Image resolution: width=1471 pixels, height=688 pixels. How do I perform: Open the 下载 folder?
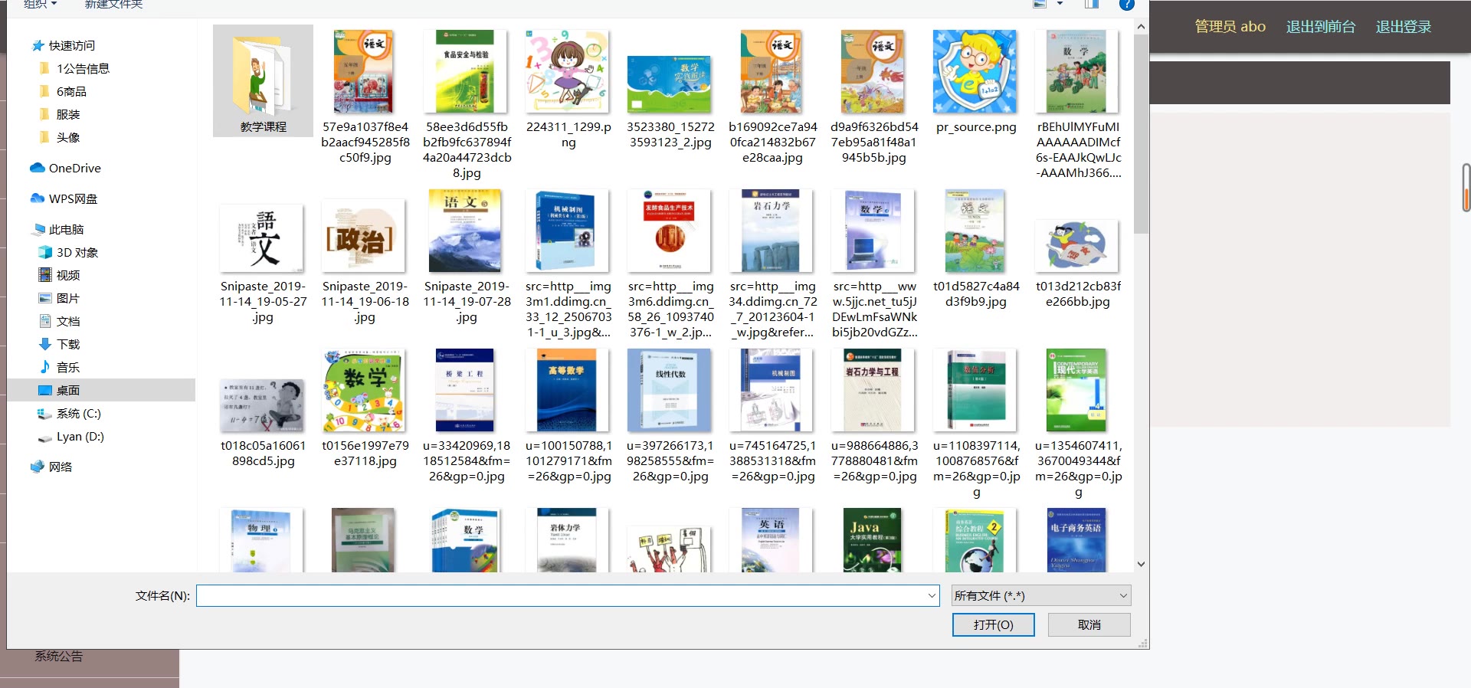click(68, 344)
